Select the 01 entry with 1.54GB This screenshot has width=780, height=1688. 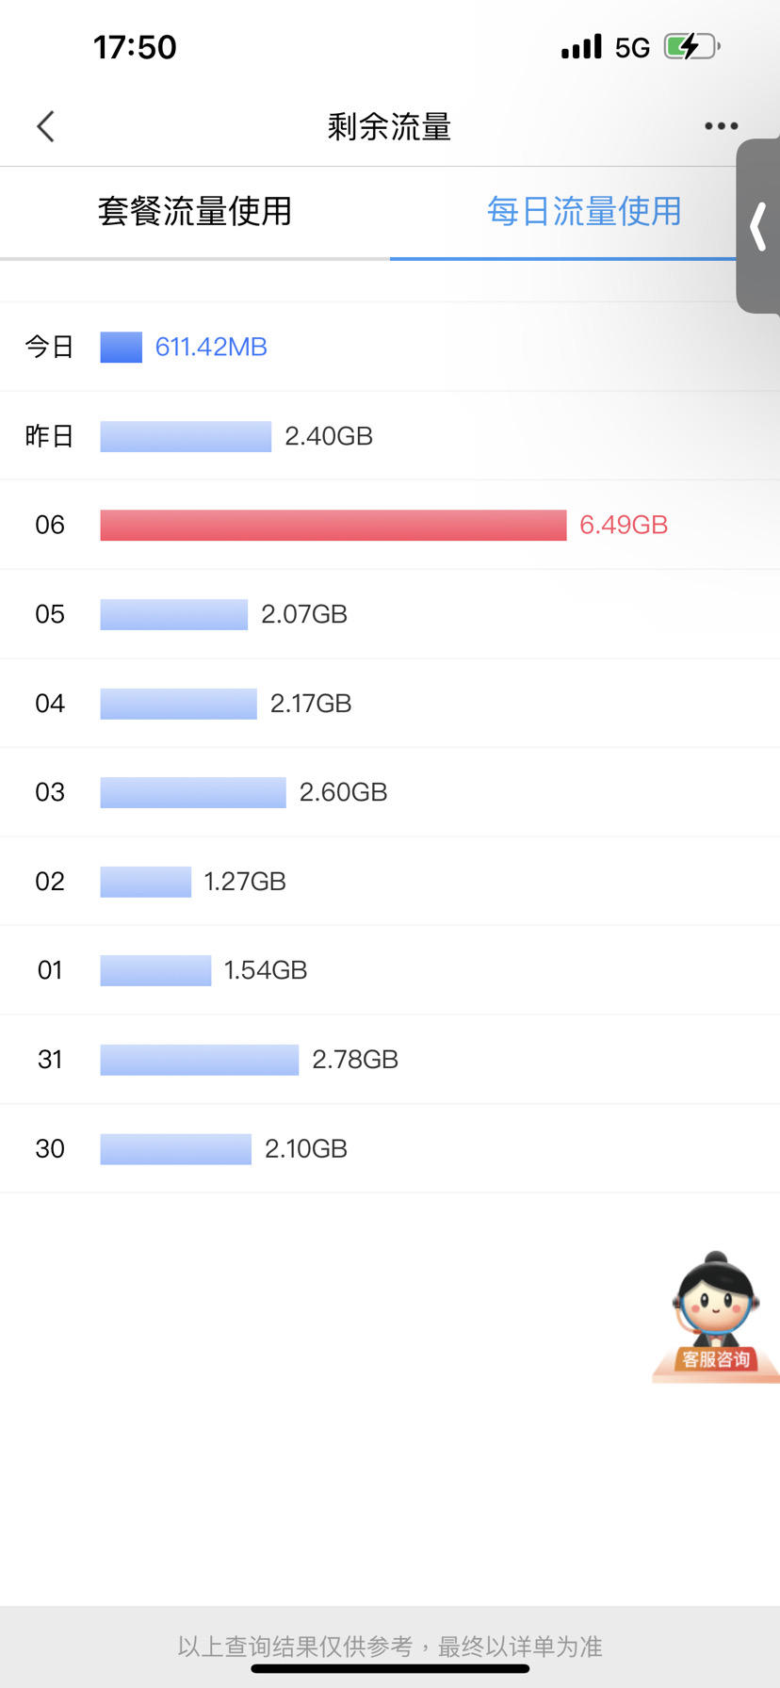click(390, 970)
